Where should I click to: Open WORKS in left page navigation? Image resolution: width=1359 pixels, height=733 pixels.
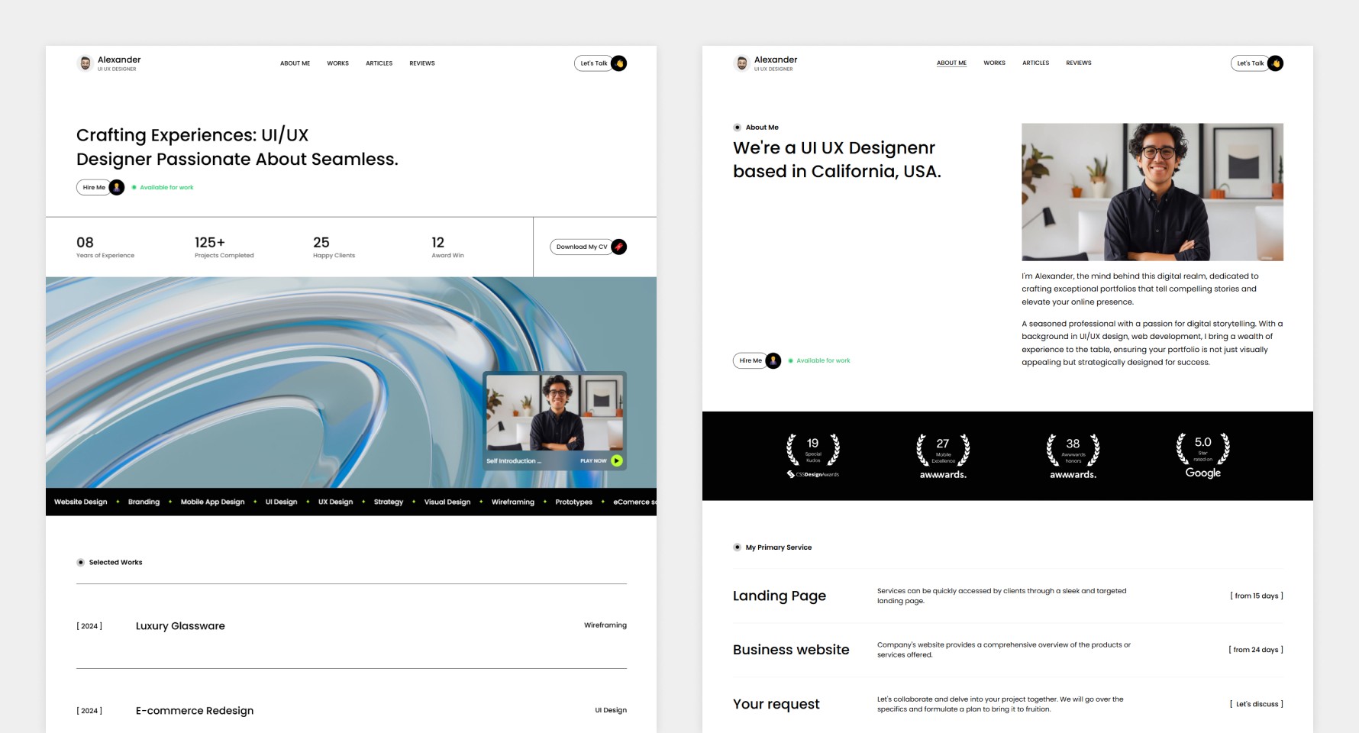(x=337, y=63)
